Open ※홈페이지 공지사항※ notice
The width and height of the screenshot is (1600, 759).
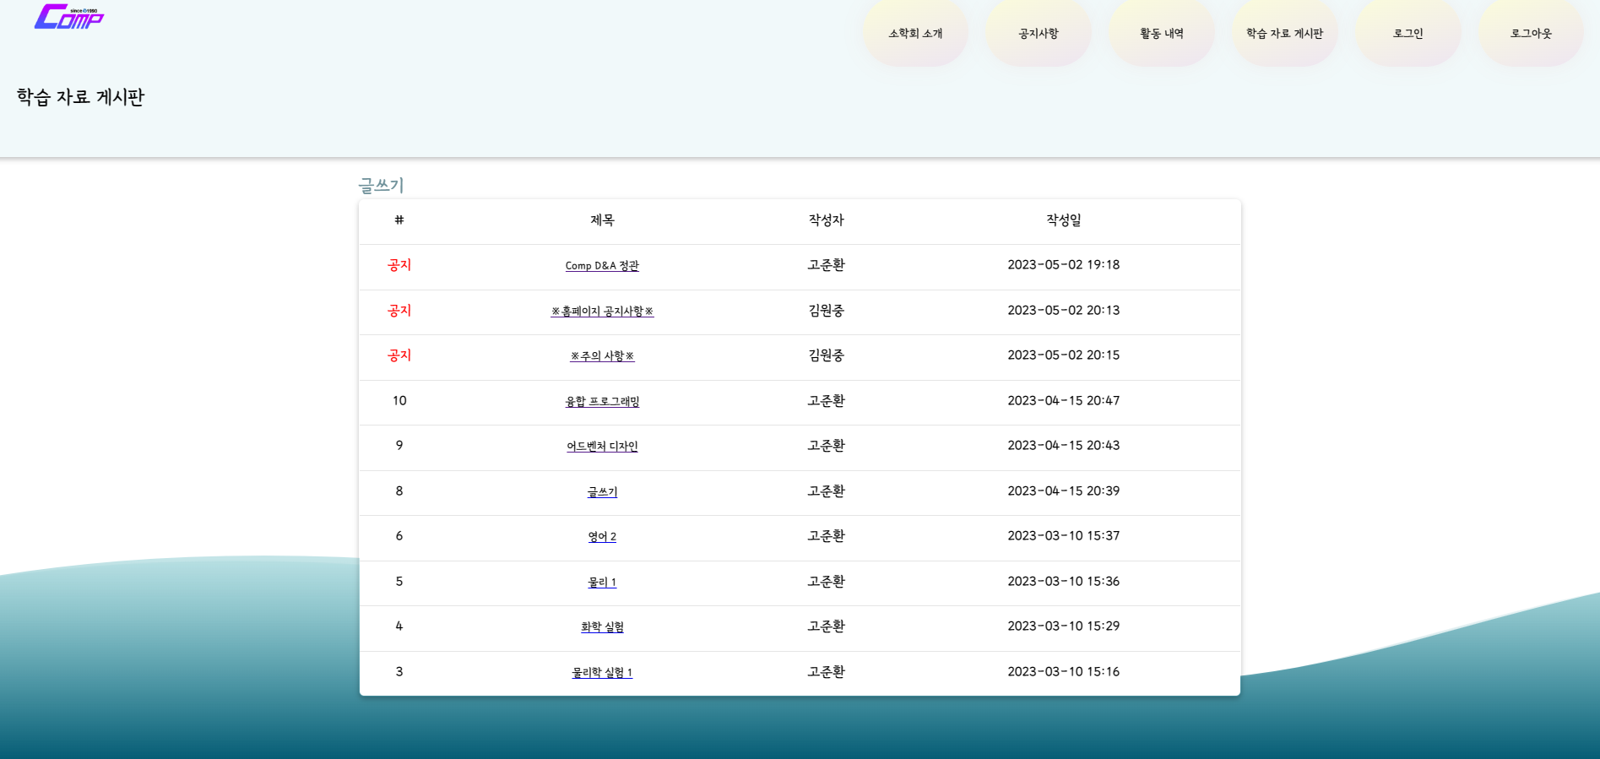(602, 312)
